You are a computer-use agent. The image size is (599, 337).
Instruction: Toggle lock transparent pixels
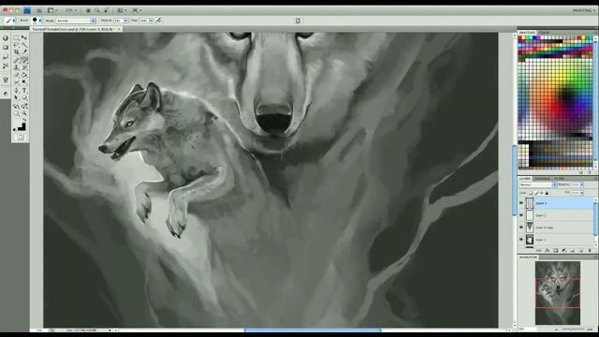click(x=531, y=193)
